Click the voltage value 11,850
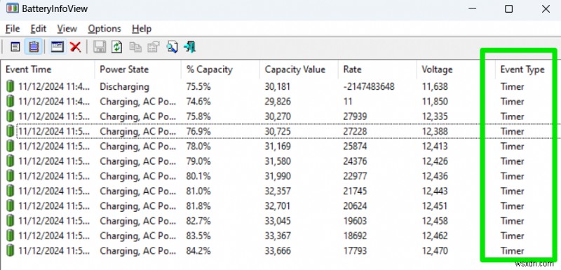The image size is (561, 270). click(x=435, y=102)
